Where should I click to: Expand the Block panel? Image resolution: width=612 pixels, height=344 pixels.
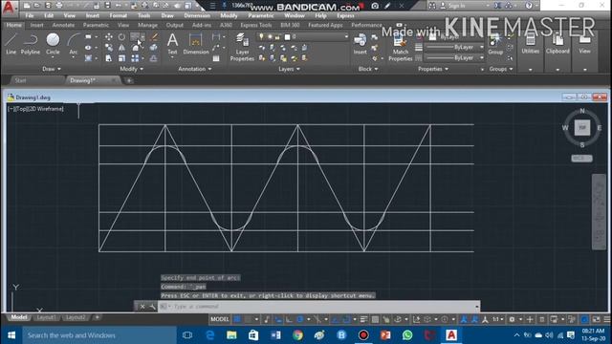tap(367, 69)
